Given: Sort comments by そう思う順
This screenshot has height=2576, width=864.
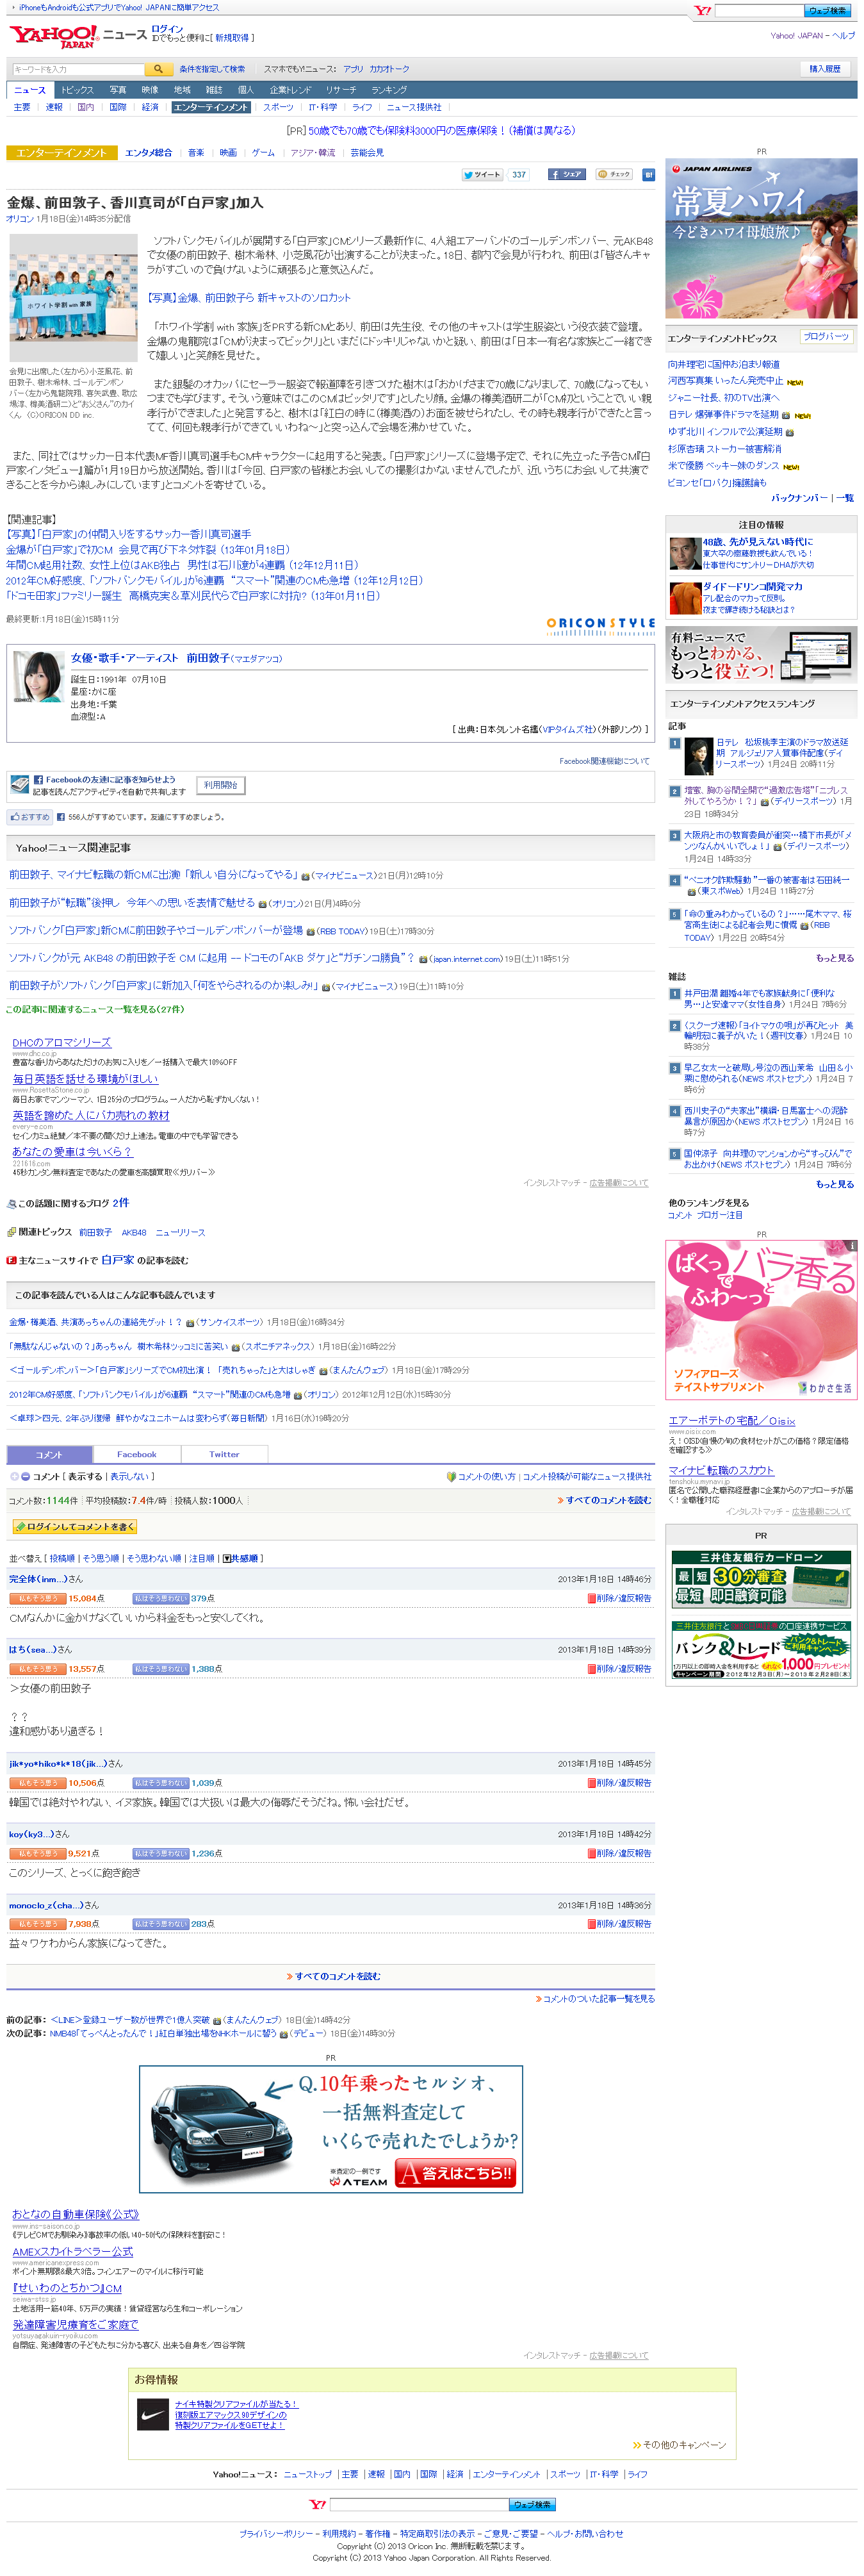Looking at the screenshot, I should (x=100, y=1559).
